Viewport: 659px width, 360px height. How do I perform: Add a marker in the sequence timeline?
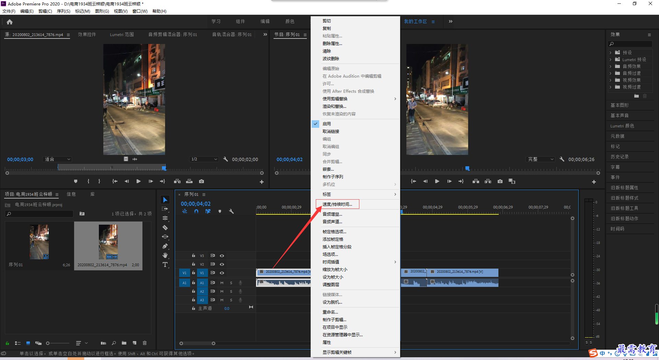(220, 211)
